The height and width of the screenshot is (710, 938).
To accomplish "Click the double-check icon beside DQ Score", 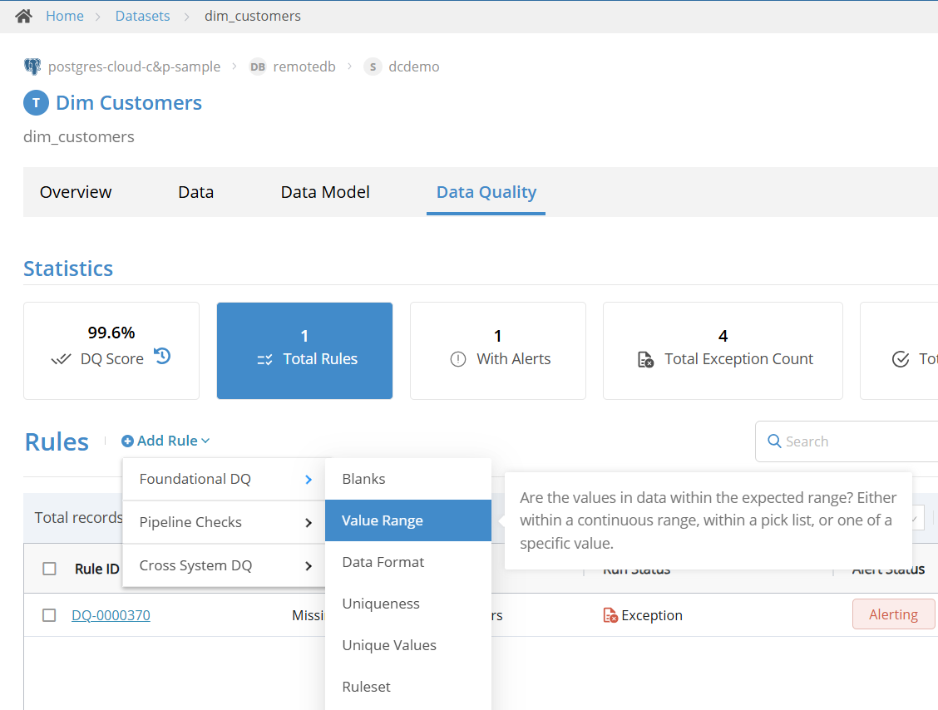I will click(61, 359).
